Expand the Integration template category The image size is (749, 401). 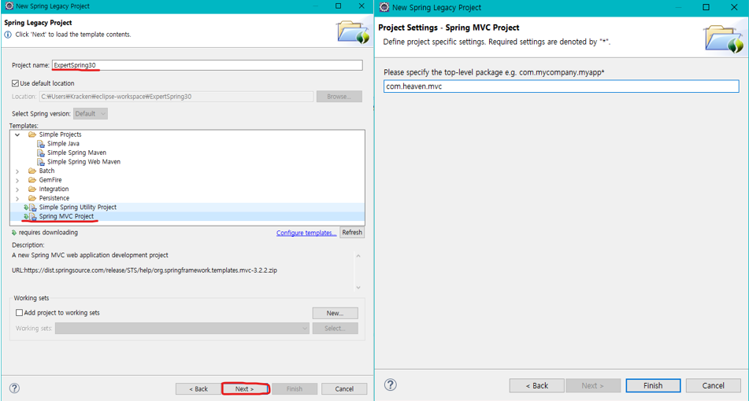pyautogui.click(x=17, y=189)
